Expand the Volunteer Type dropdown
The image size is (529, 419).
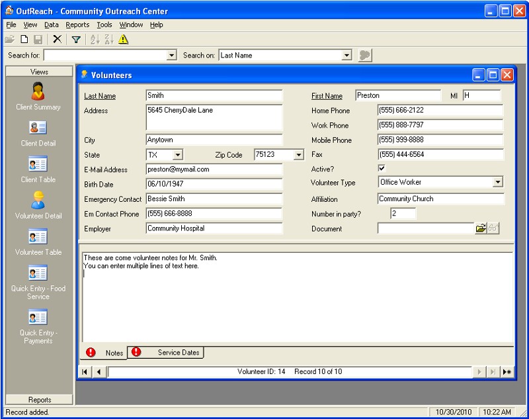click(x=497, y=182)
